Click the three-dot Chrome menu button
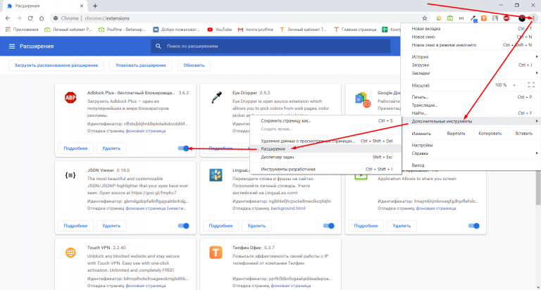The width and height of the screenshot is (541, 290). click(x=533, y=18)
